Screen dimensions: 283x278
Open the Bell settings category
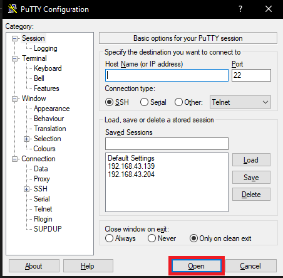(x=39, y=78)
